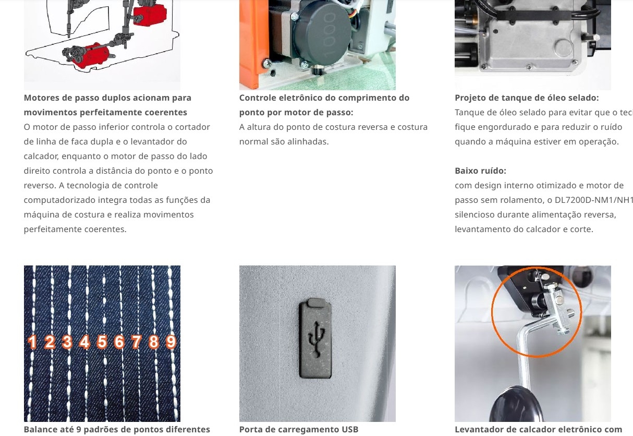Open the denim stitch patterns image
Screen dimensions: 633x436
(102, 344)
